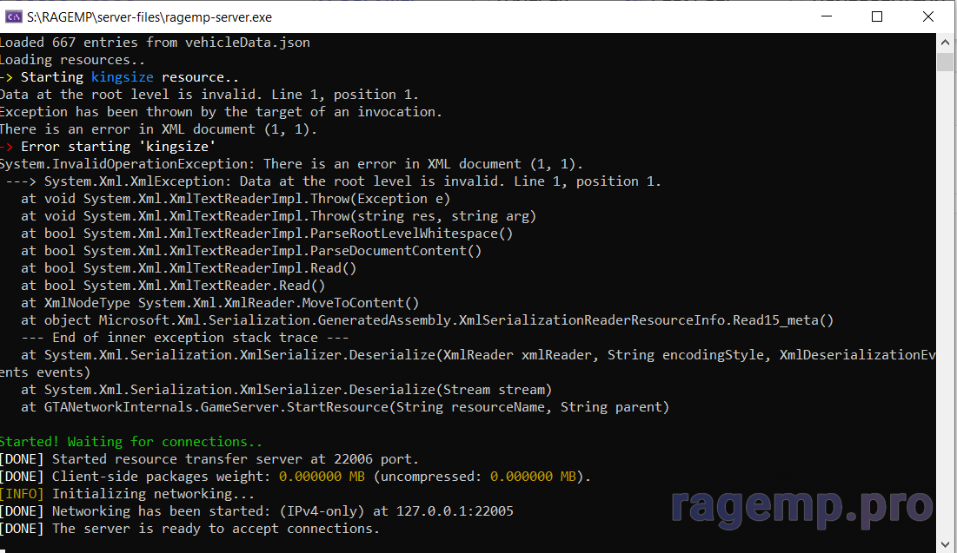Viewport: 957px width, 553px height.
Task: Click the "Error starting 'kingsize'" line
Action: 108,147
